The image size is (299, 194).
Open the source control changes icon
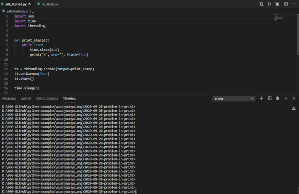[x=262, y=4]
